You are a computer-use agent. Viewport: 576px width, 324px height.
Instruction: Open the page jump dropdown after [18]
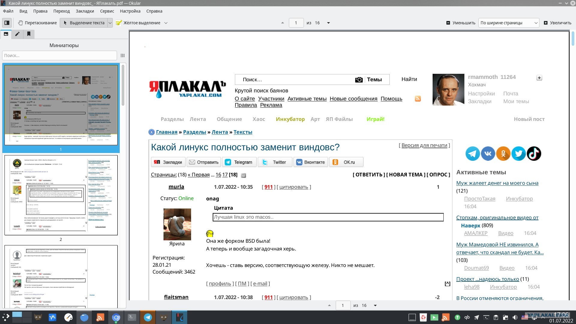click(244, 175)
